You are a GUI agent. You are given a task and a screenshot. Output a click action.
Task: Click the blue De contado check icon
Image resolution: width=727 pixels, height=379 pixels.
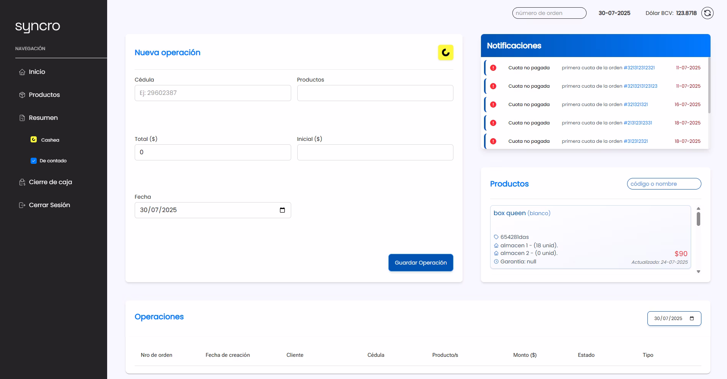pos(34,161)
